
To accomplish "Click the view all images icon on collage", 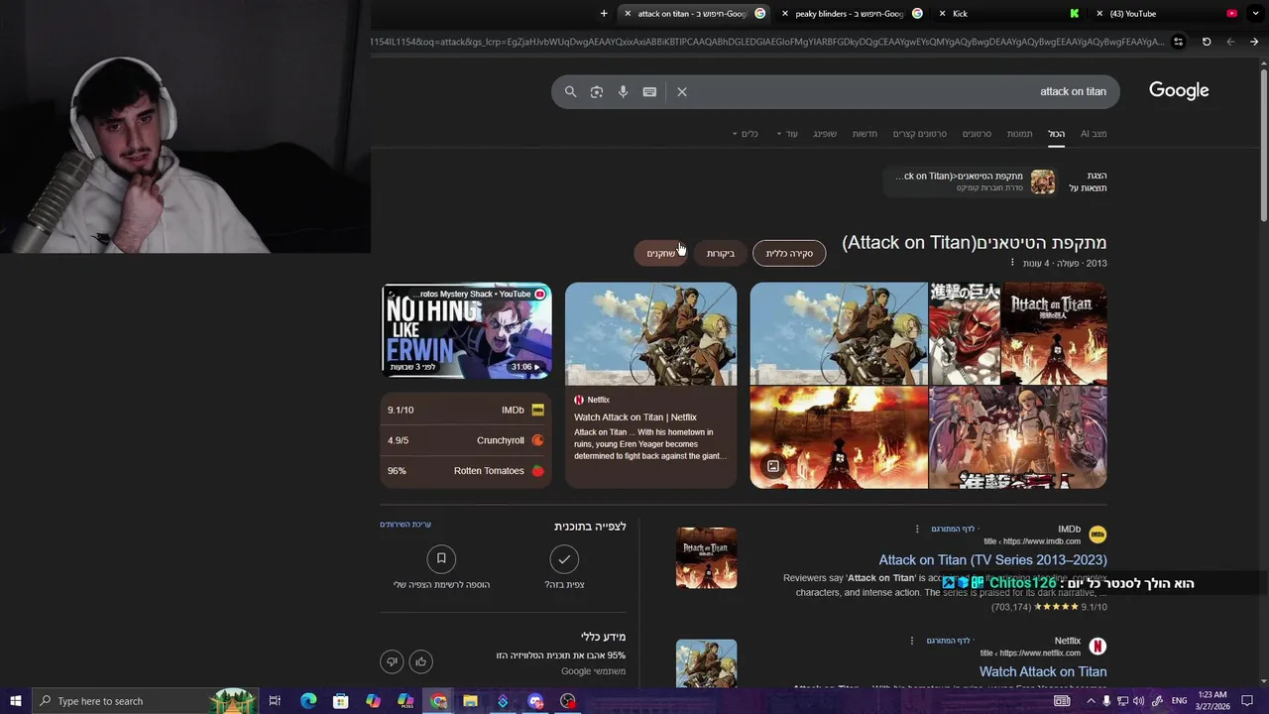I will 773,466.
